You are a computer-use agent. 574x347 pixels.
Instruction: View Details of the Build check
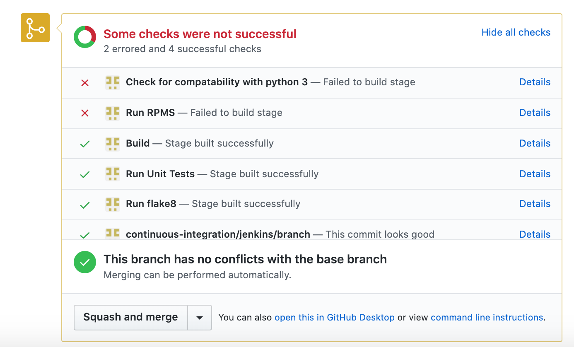pyautogui.click(x=535, y=143)
